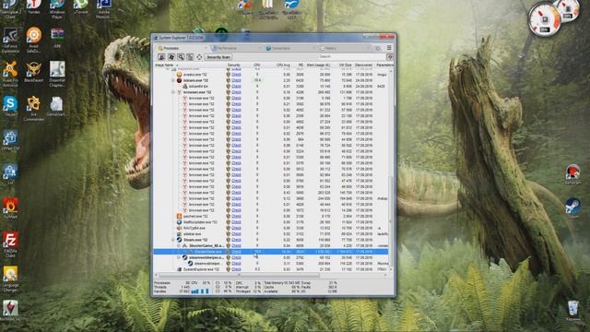The image size is (590, 332).
Task: Open the Recycle Bin desktop icon
Action: [573, 311]
